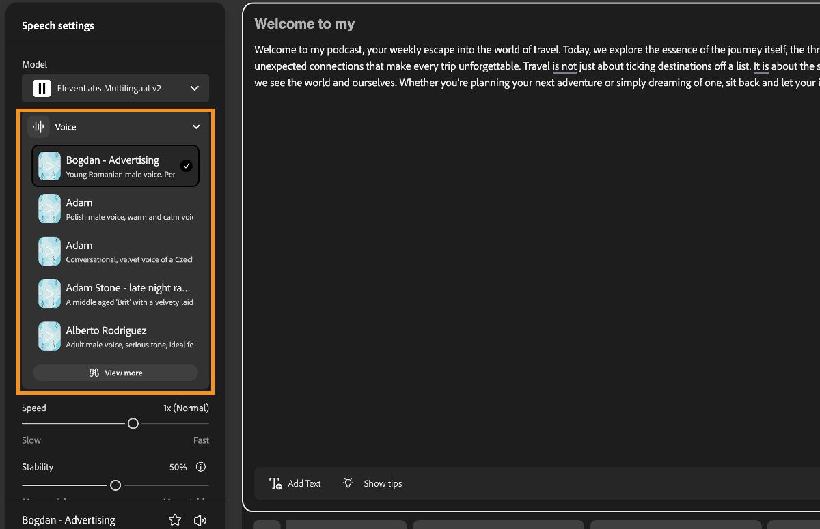This screenshot has height=529, width=820.
Task: Click the Show tips lightbulb icon
Action: 348,483
